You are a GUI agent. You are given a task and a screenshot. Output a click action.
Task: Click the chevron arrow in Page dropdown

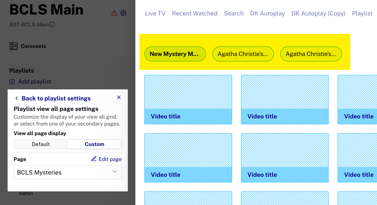coord(115,172)
